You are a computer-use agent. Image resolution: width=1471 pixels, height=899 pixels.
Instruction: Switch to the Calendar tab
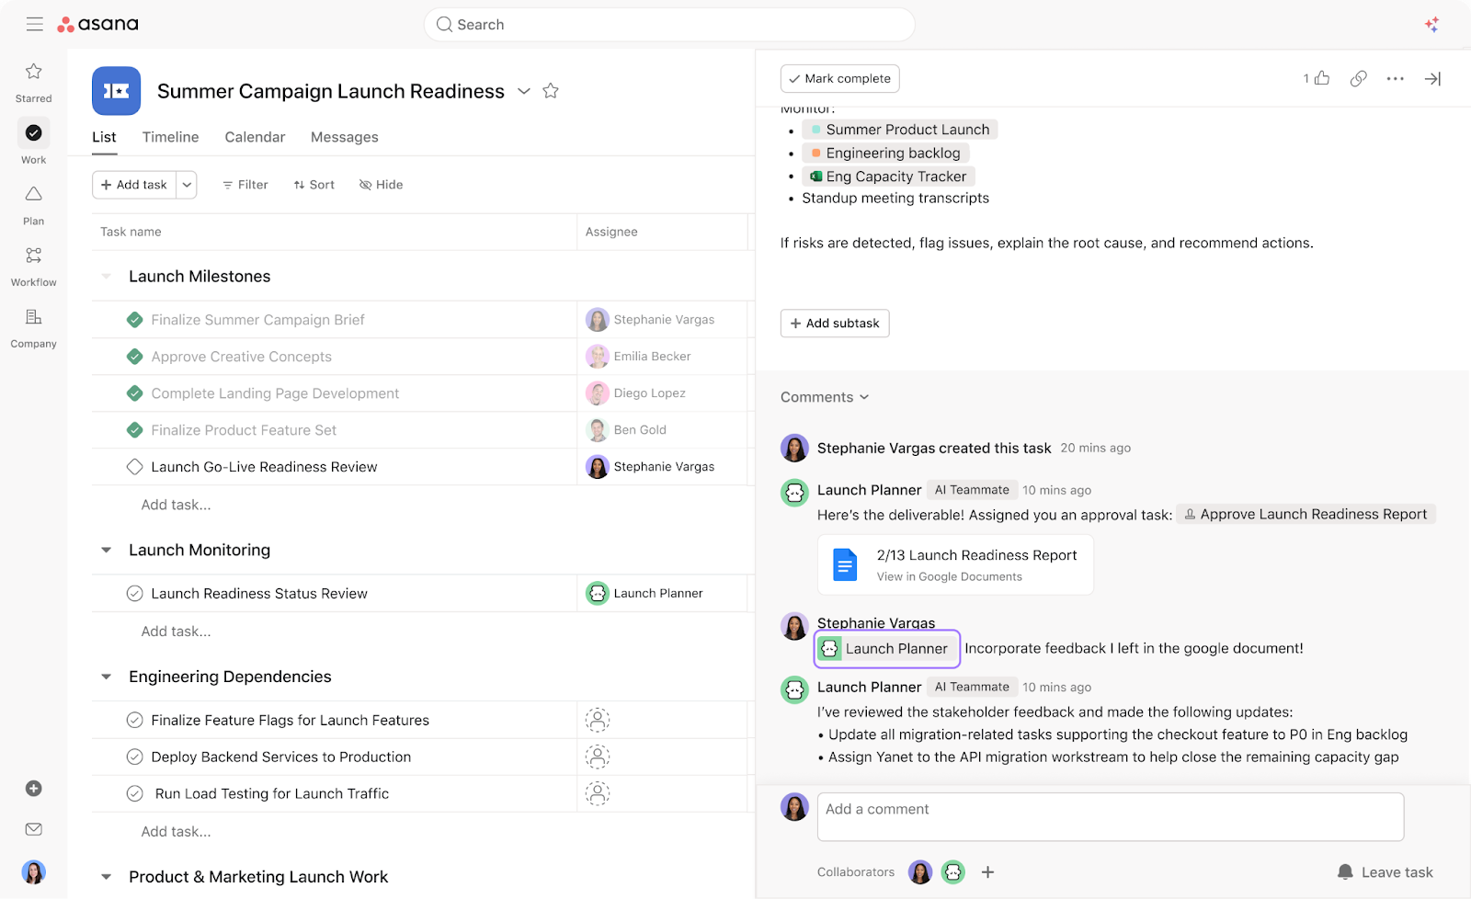[x=255, y=137]
